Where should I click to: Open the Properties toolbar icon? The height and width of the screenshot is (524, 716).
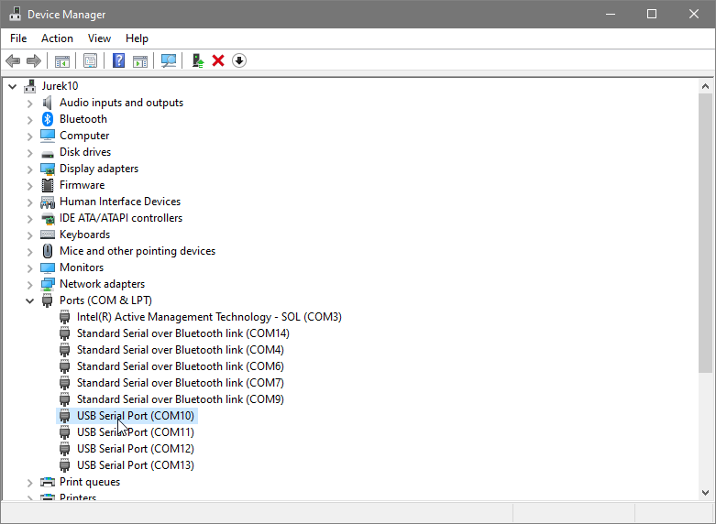tap(91, 60)
